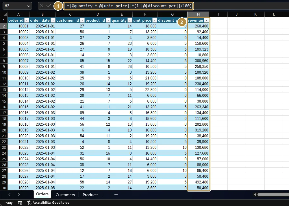The image size is (289, 206).
Task: Select column K header
Action: point(255,14)
